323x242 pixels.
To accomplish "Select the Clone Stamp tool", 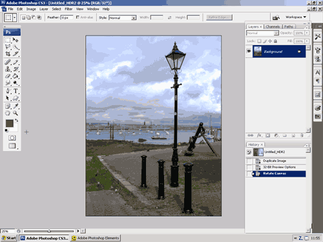I will click(8, 69).
